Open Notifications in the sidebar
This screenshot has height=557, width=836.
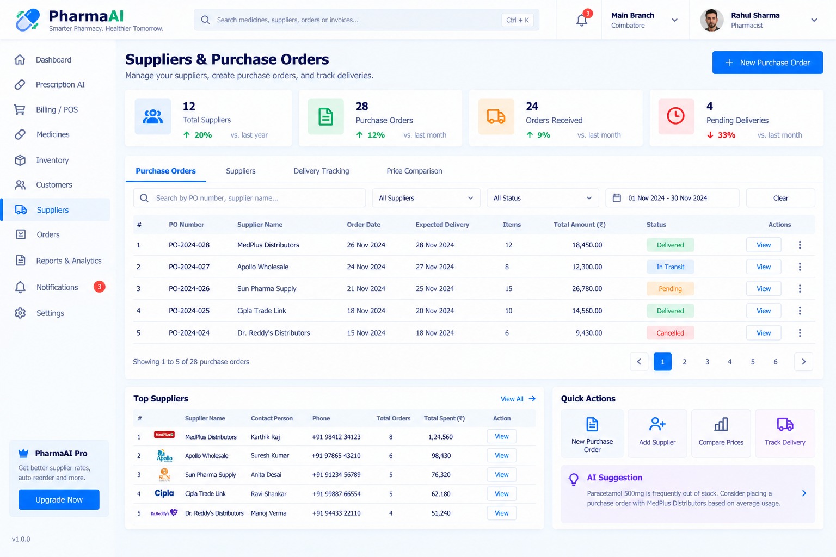(57, 287)
